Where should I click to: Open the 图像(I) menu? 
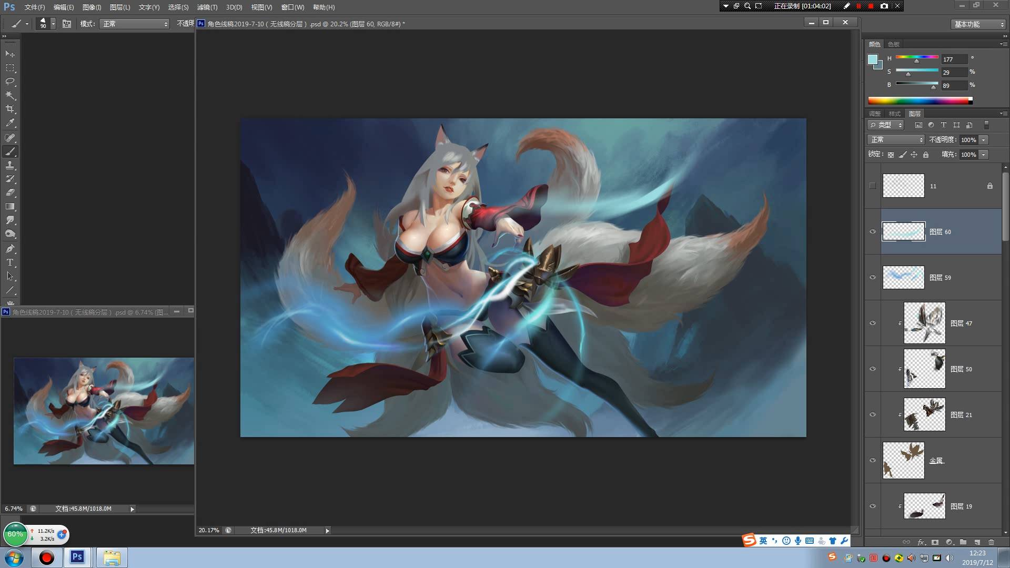click(92, 7)
